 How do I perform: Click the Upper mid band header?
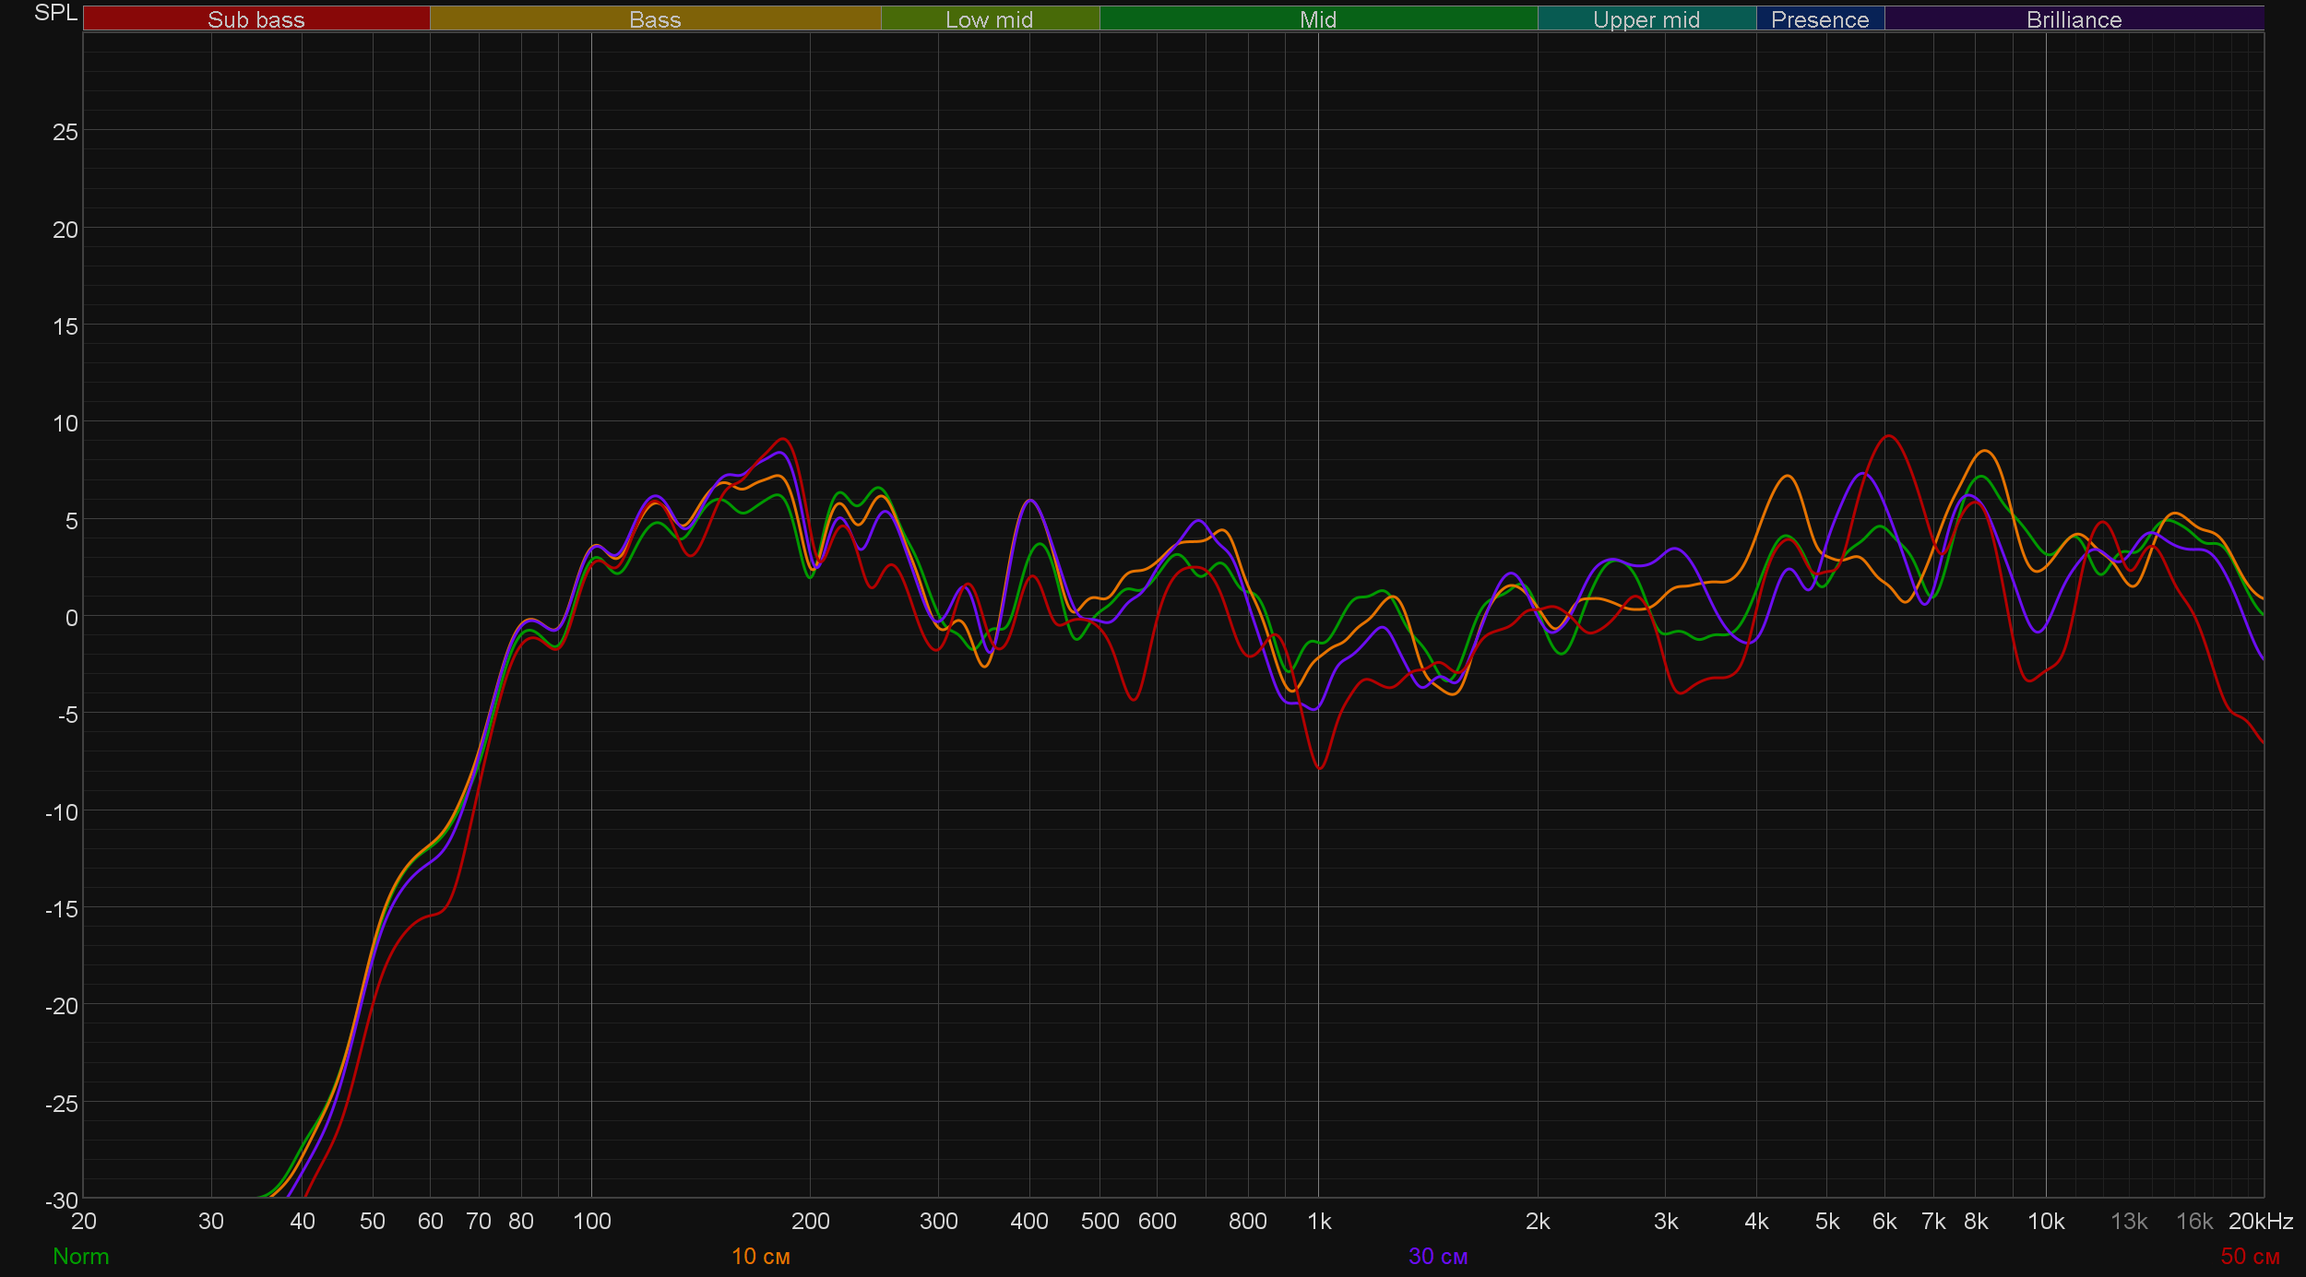tap(1646, 19)
